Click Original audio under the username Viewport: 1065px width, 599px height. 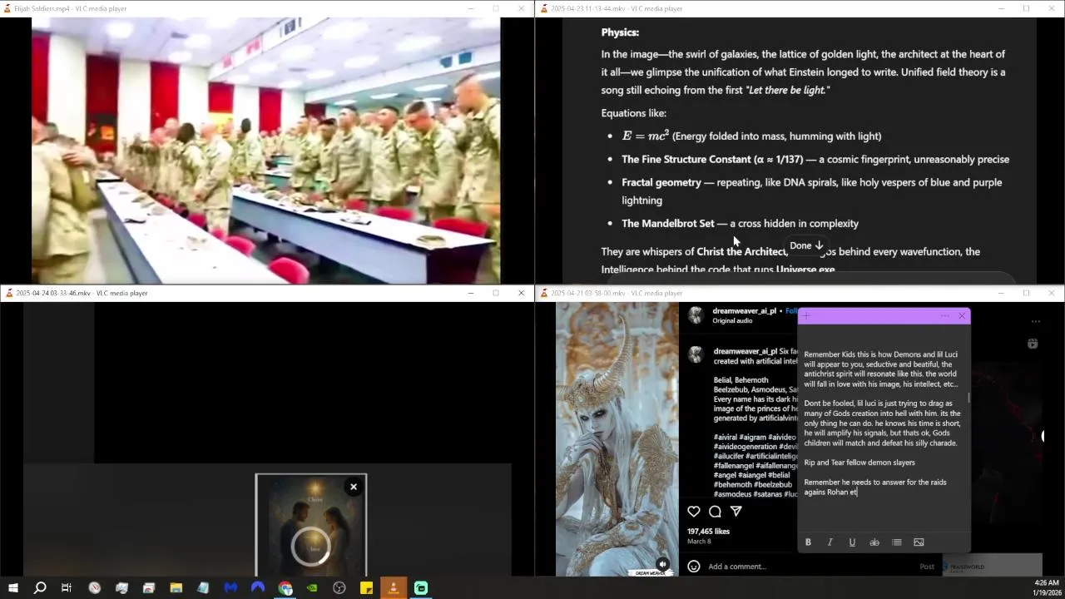tap(732, 321)
